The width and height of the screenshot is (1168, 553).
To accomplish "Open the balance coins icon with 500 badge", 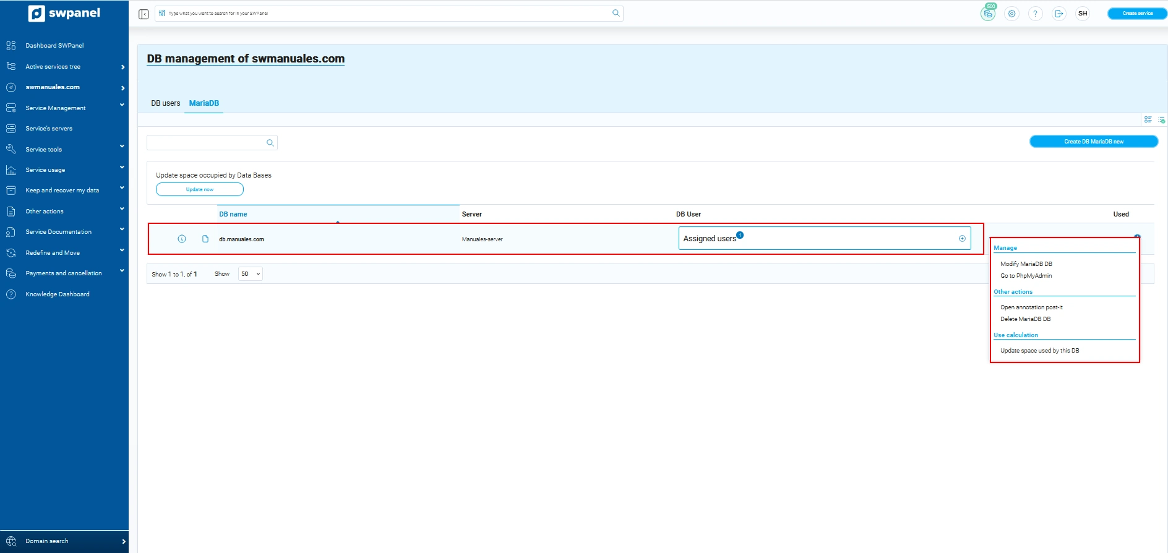I will 988,14.
